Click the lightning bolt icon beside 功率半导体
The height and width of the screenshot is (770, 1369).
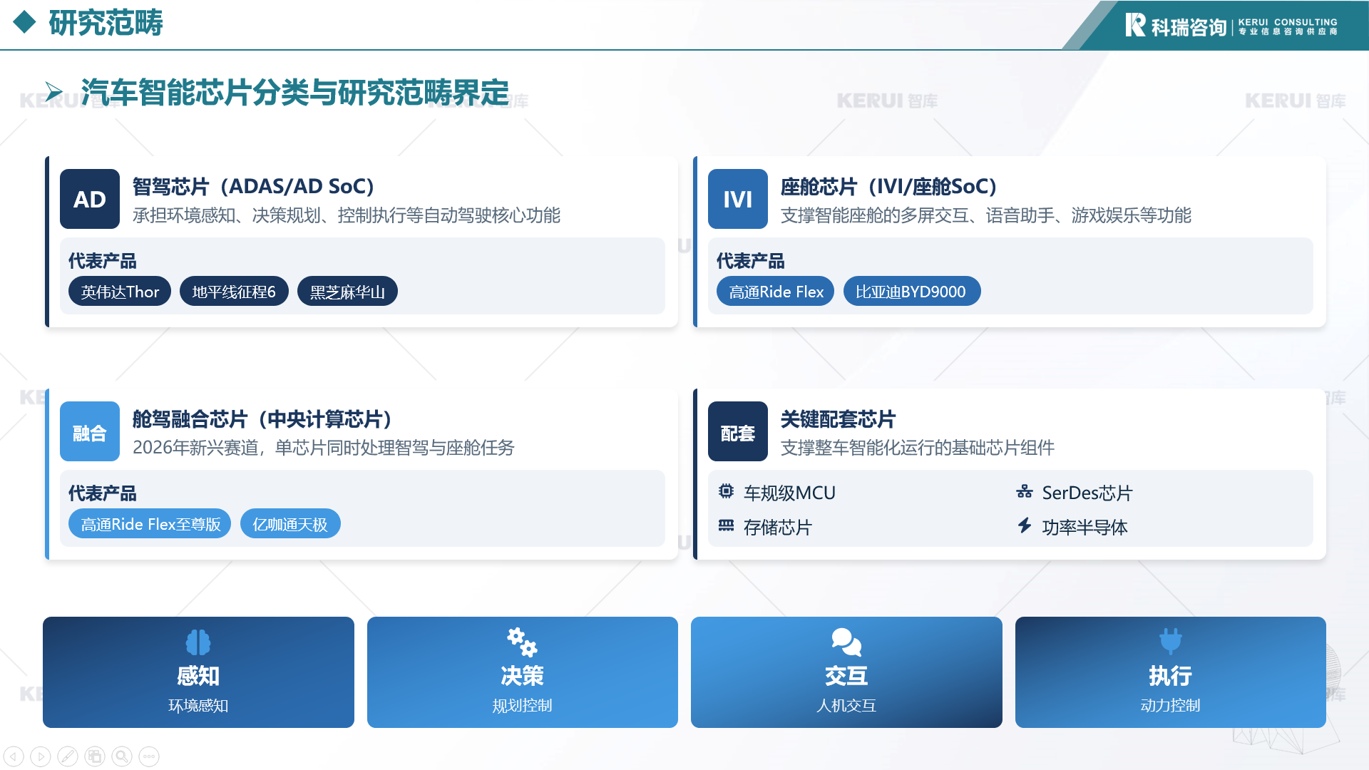1025,526
